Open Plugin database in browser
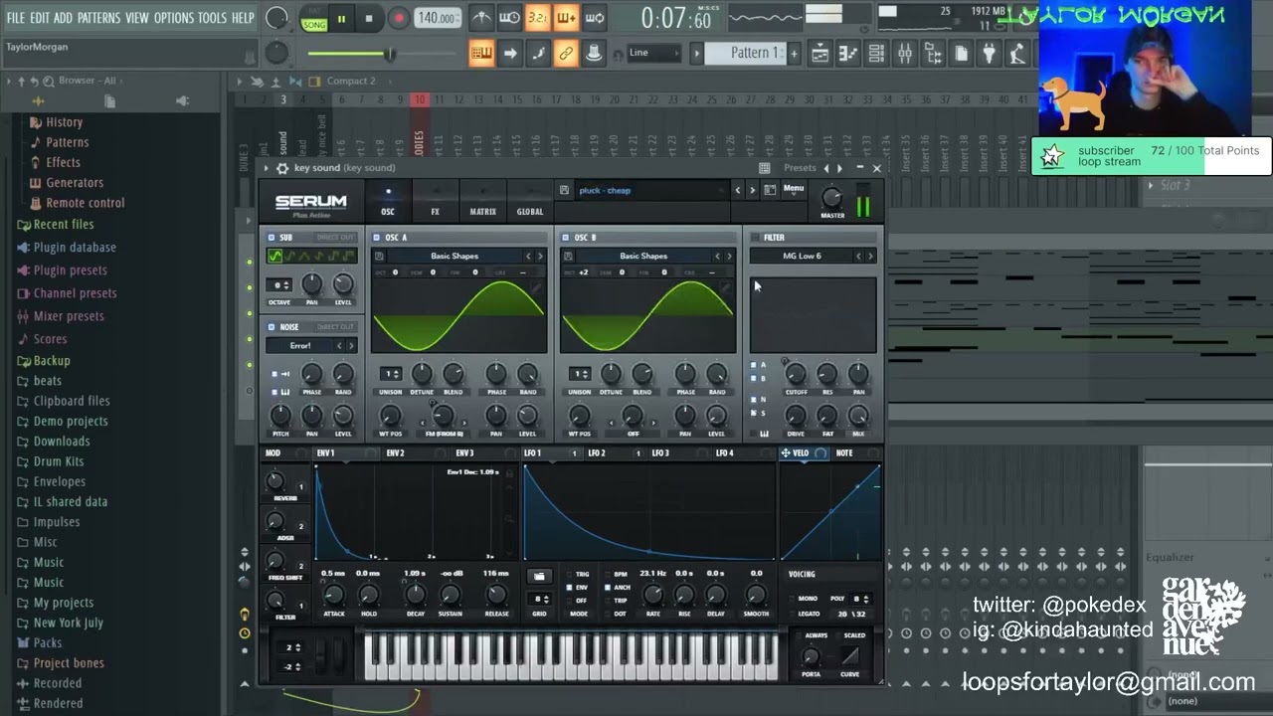Screen dimensions: 1273x716 coord(74,248)
